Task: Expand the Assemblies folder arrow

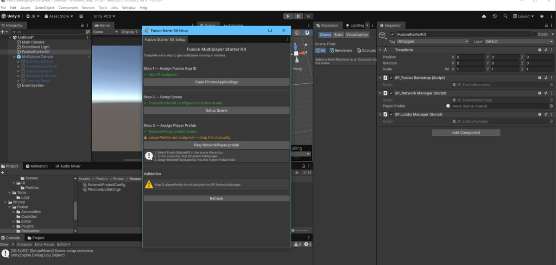Action: pyautogui.click(x=14, y=212)
